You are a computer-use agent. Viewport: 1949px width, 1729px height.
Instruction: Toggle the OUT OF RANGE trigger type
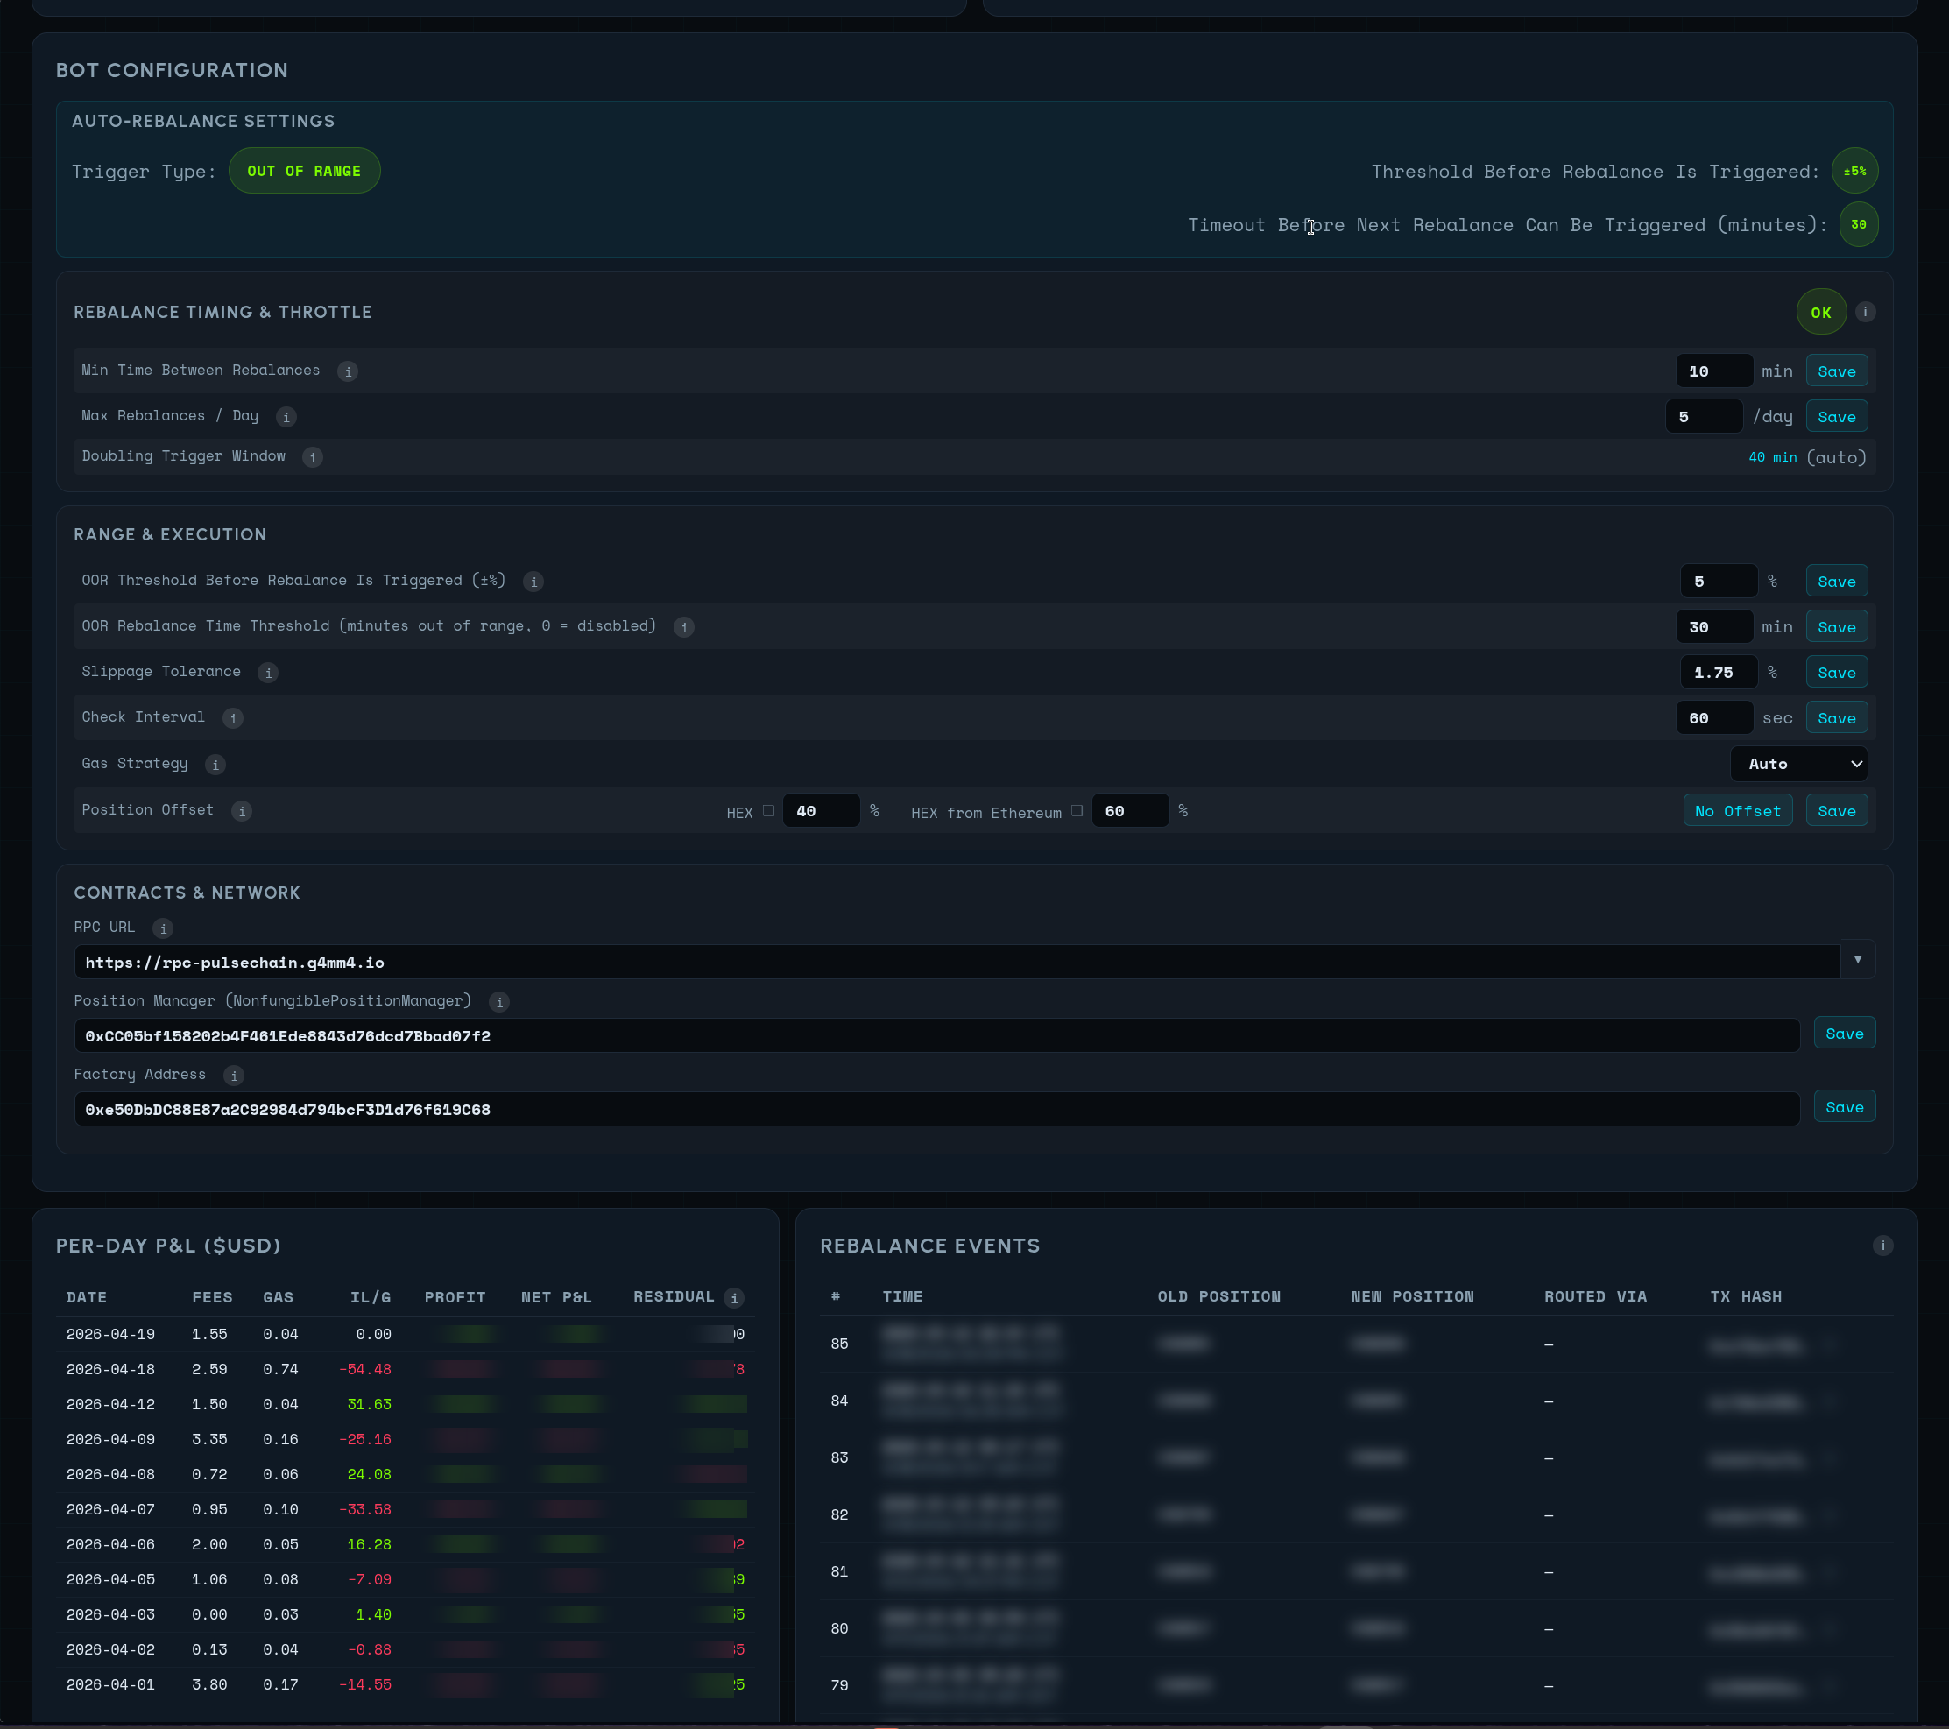point(304,171)
